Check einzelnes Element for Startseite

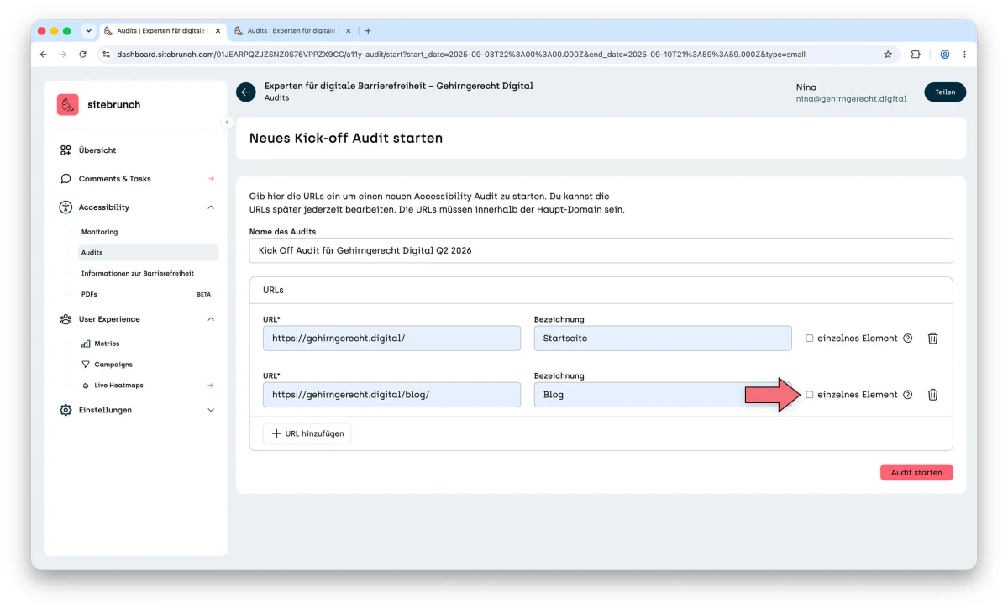tap(810, 339)
